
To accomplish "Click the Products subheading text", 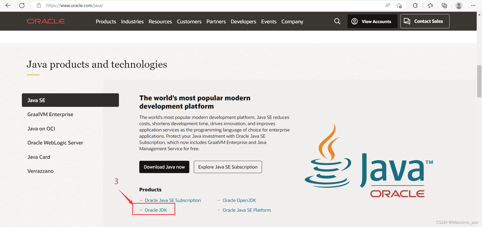I will click(150, 190).
